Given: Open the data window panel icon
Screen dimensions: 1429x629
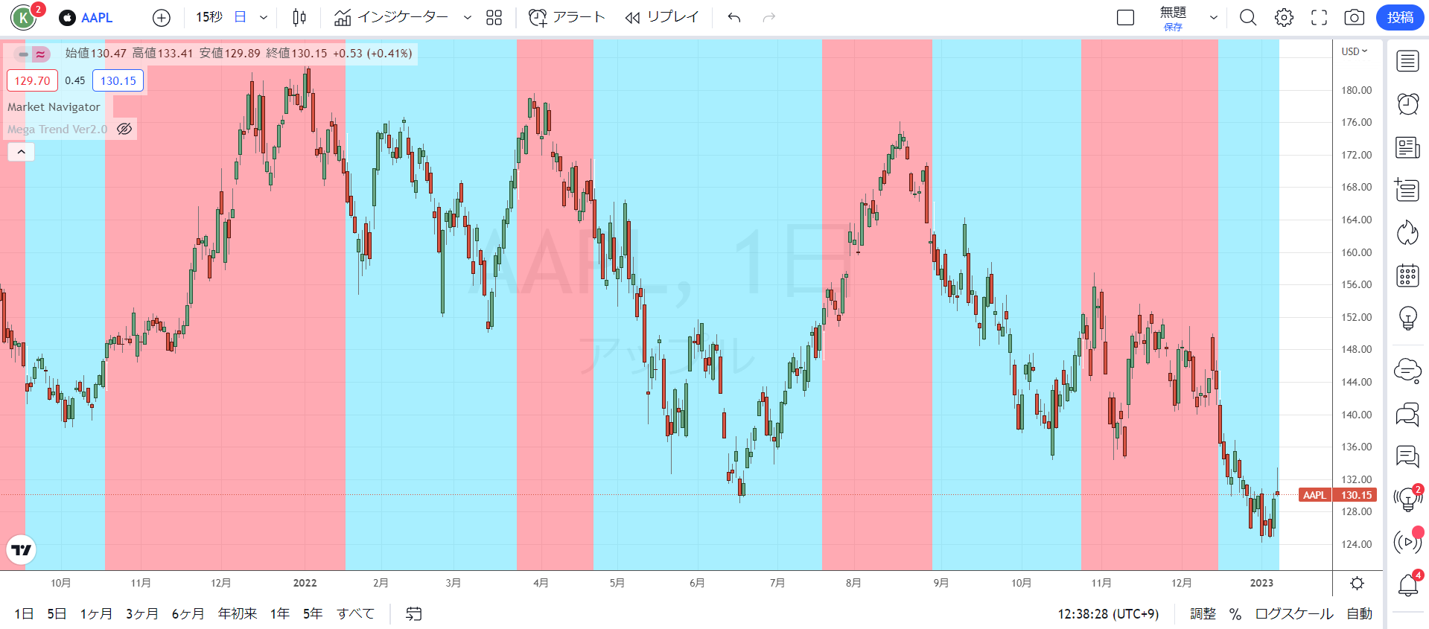Looking at the screenshot, I should (x=1407, y=191).
